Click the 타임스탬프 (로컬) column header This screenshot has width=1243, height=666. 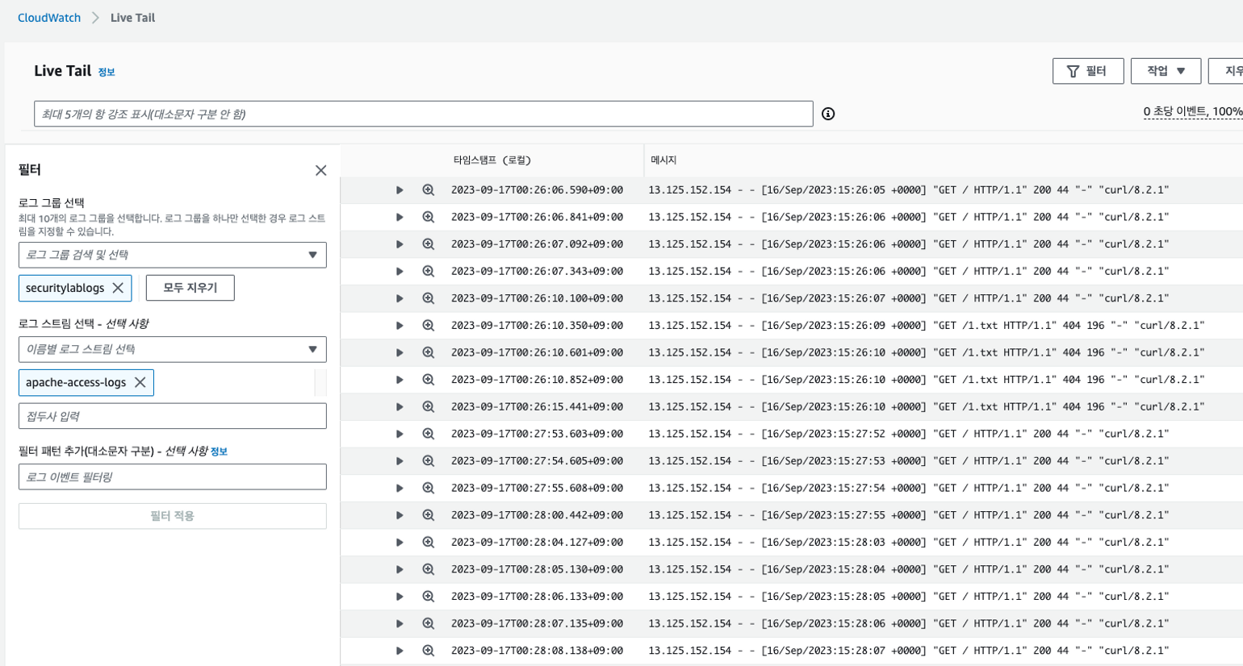point(492,160)
